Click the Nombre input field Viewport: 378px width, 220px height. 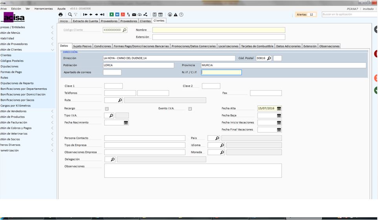click(x=218, y=30)
